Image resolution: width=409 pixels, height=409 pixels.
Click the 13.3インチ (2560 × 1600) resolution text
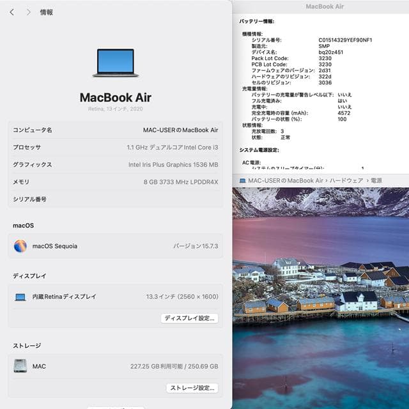182,297
